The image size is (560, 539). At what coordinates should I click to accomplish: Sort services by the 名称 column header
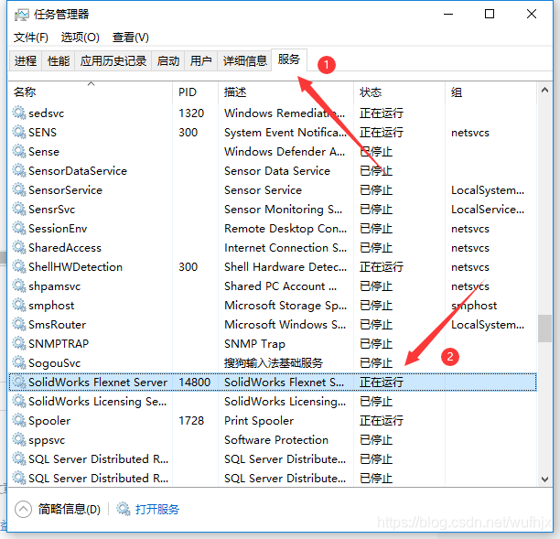coord(26,92)
